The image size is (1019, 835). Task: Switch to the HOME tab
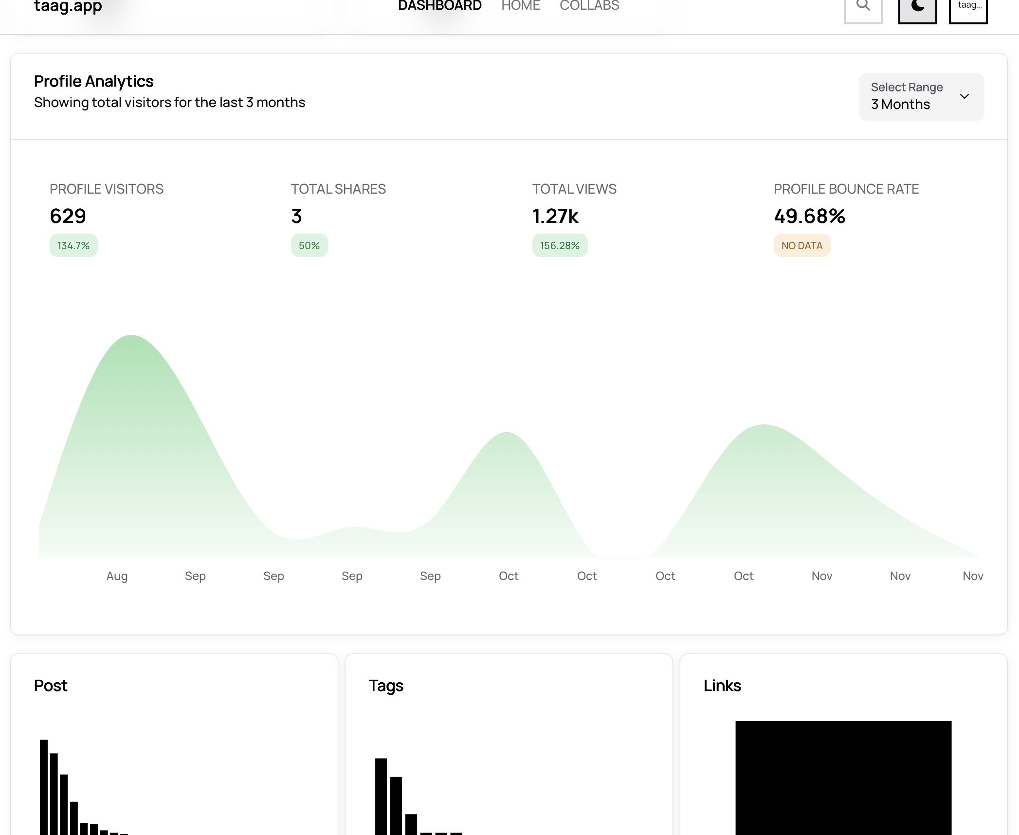coord(520,6)
